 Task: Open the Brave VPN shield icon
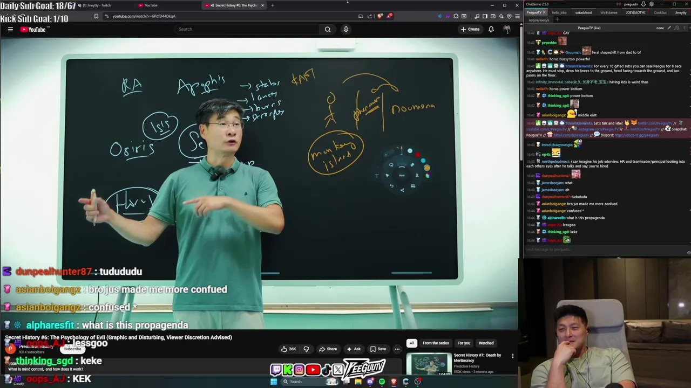coord(509,16)
